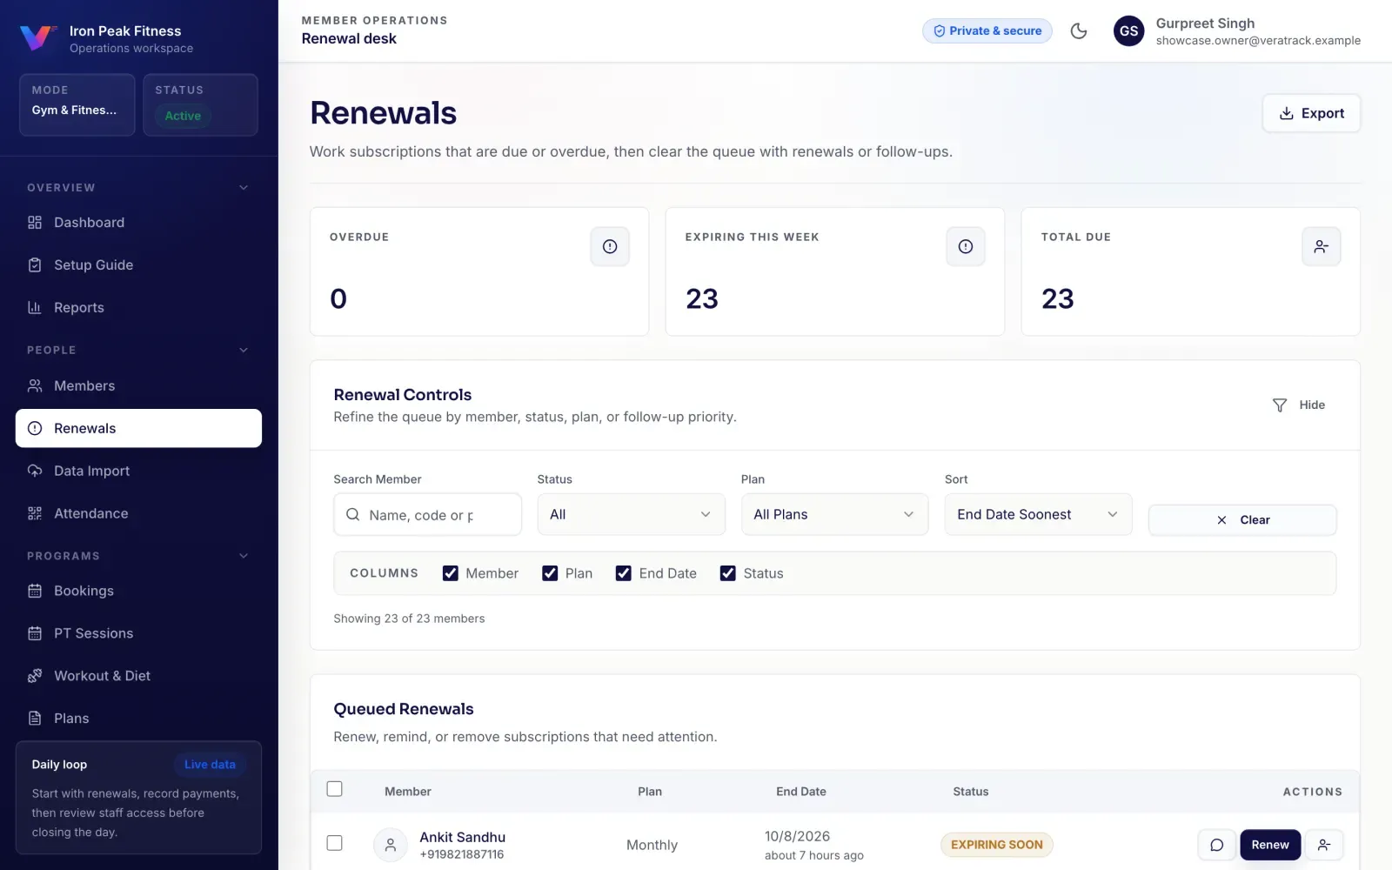Go to Reports in the sidebar
Image resolution: width=1392 pixels, height=870 pixels.
[138, 308]
